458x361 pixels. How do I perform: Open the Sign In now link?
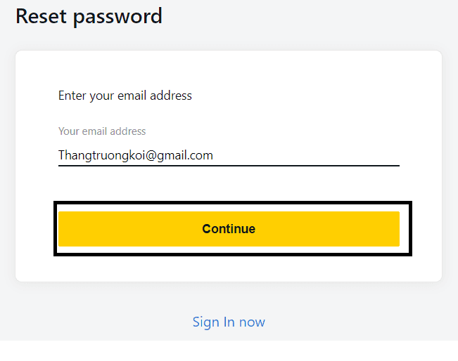pos(229,322)
